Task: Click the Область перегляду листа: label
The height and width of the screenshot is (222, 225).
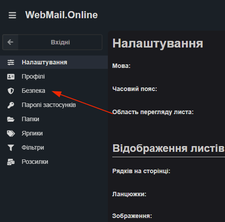Action: coord(153,112)
